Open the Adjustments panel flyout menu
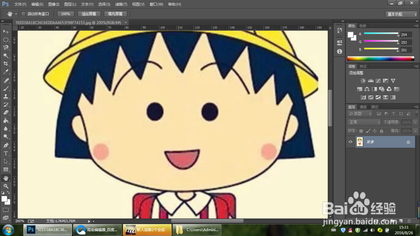The width and height of the screenshot is (420, 236). [x=416, y=66]
